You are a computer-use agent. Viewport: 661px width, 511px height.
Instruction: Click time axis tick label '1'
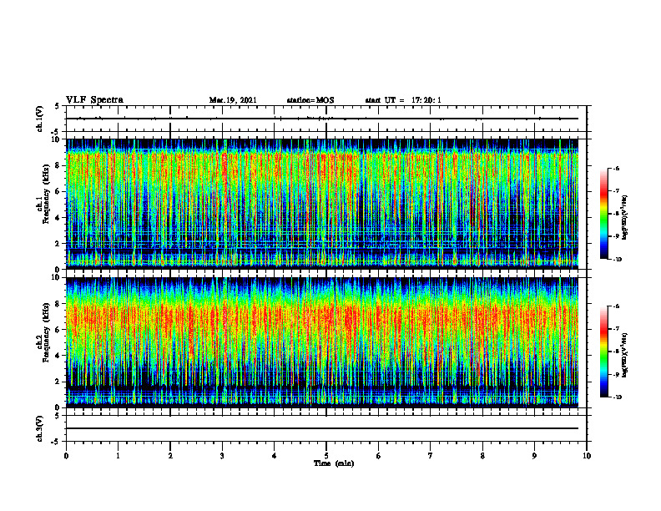[x=118, y=456]
